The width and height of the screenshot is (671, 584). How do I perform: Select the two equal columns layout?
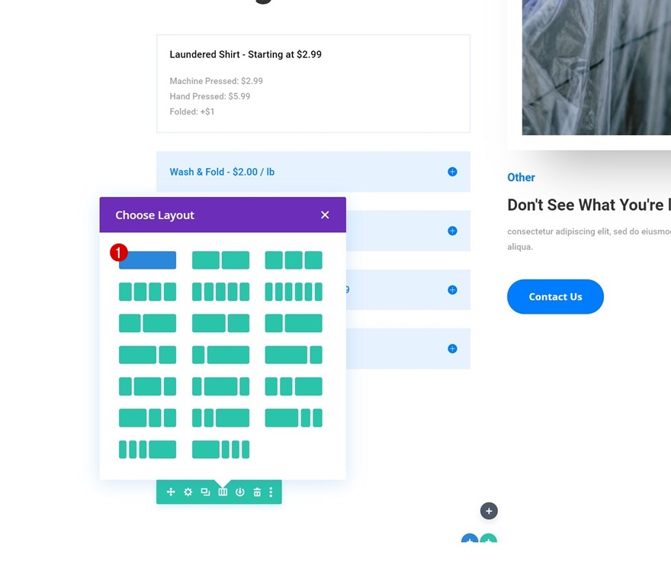pos(220,260)
